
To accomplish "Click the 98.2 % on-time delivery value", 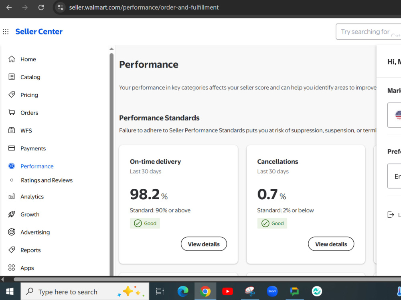I will 149,194.
